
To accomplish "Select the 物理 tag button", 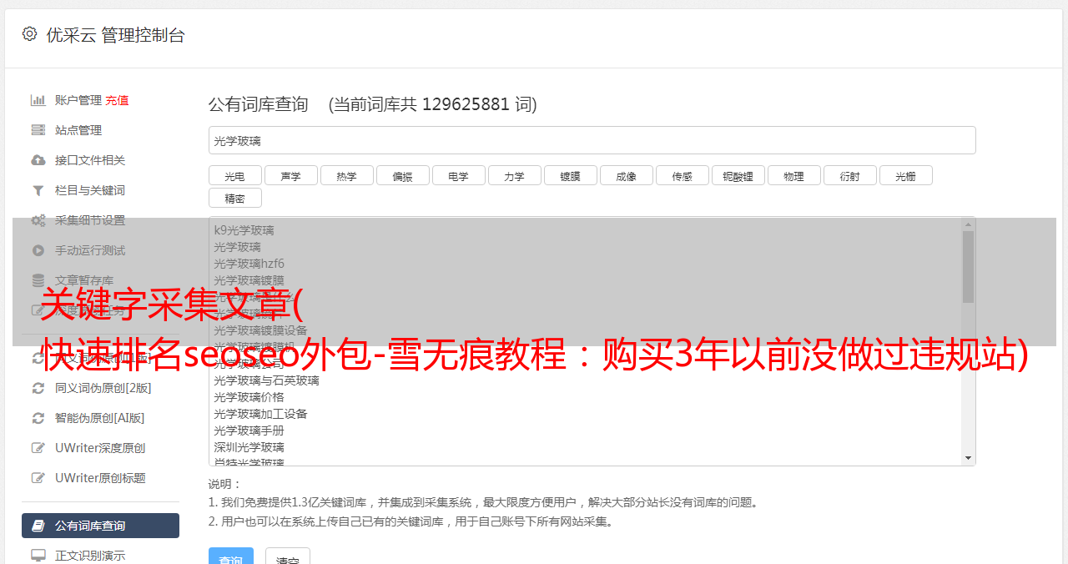I will [x=793, y=175].
